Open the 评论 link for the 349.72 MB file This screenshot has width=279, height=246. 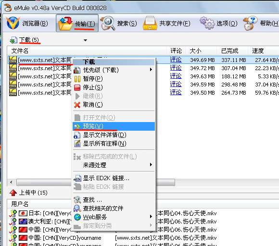click(x=176, y=68)
